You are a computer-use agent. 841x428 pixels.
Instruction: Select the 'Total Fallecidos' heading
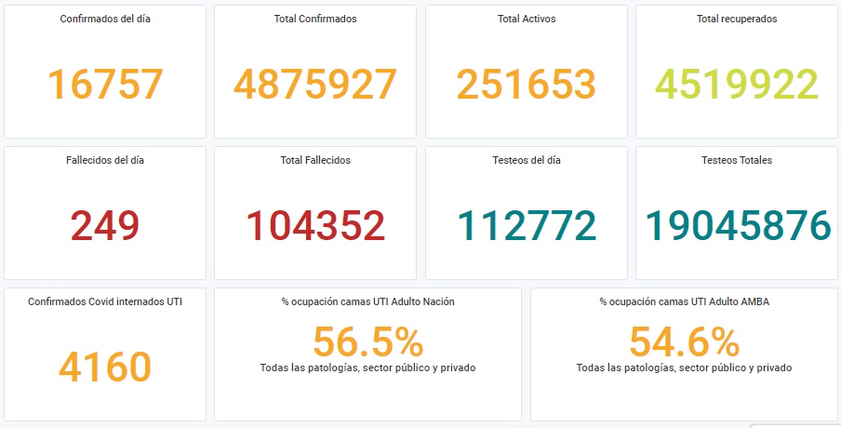315,160
